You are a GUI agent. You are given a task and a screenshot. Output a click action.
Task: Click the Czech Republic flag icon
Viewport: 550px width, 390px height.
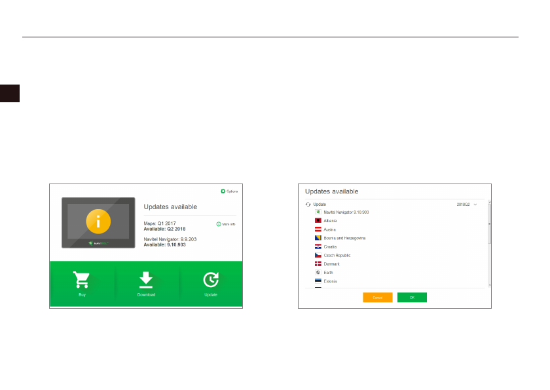tap(318, 255)
